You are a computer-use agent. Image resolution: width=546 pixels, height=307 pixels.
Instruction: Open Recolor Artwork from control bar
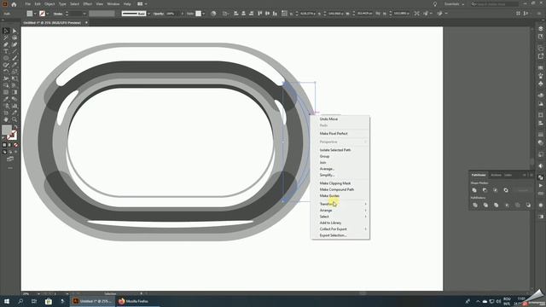pos(213,14)
